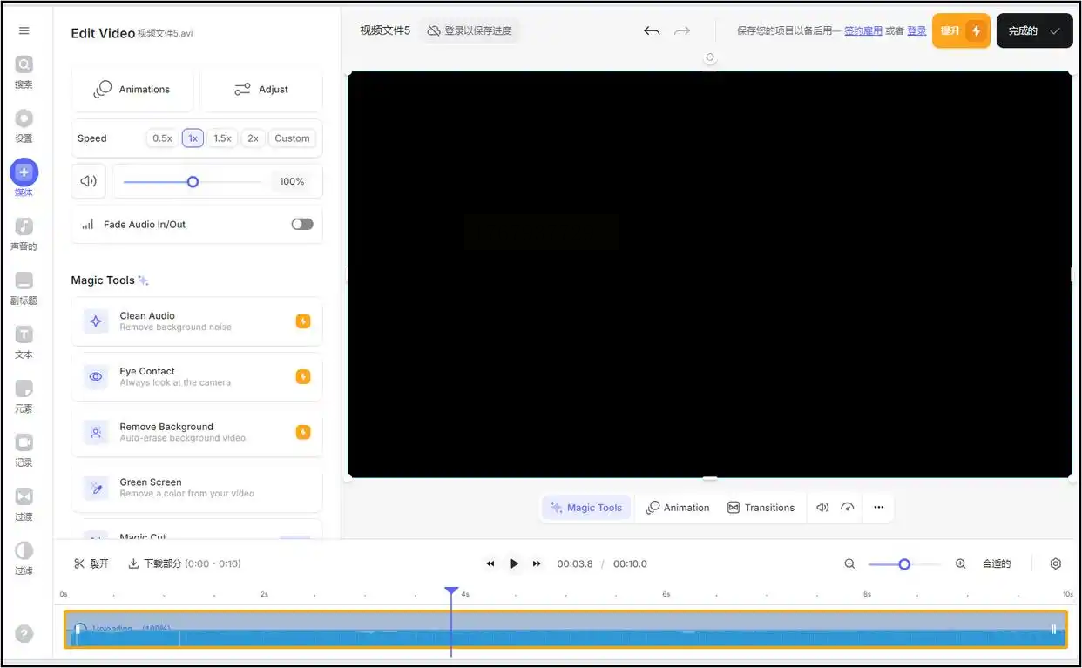Open the 元素 elements panel icon
This screenshot has width=1082, height=668.
24,388
